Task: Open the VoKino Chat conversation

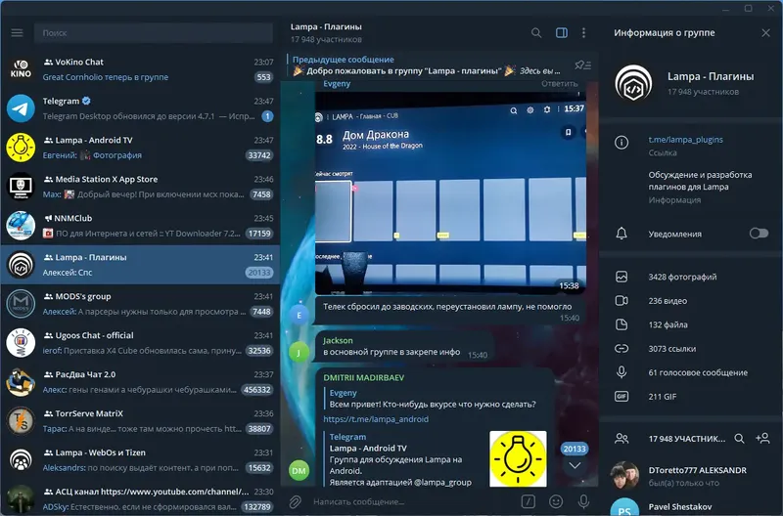Action: tap(140, 69)
